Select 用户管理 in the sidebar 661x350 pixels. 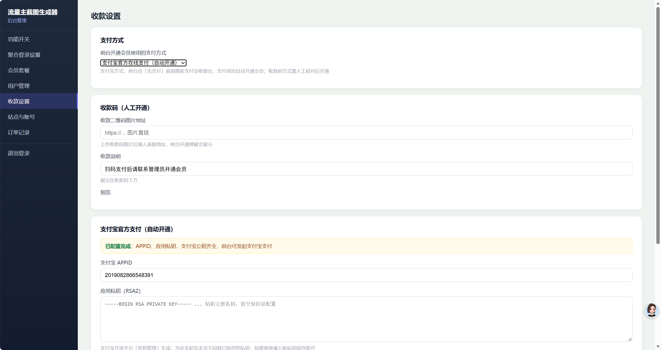[x=39, y=86]
